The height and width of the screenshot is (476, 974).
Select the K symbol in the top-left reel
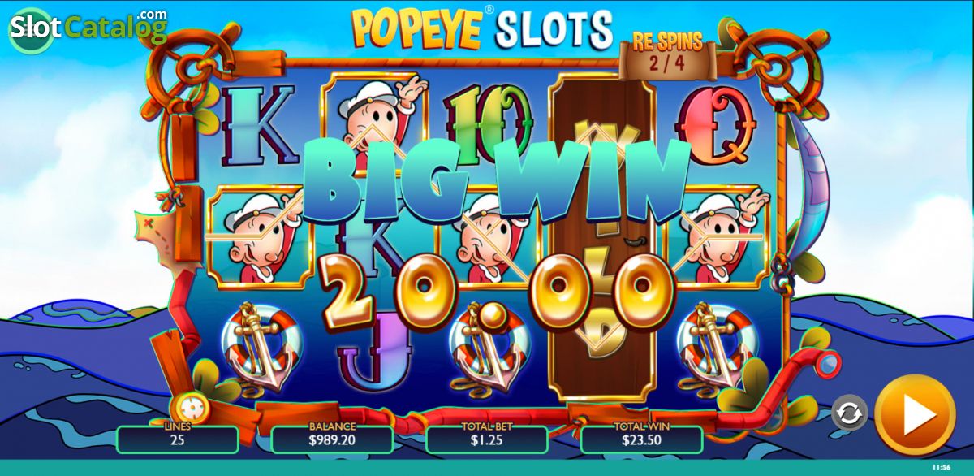coord(259,125)
